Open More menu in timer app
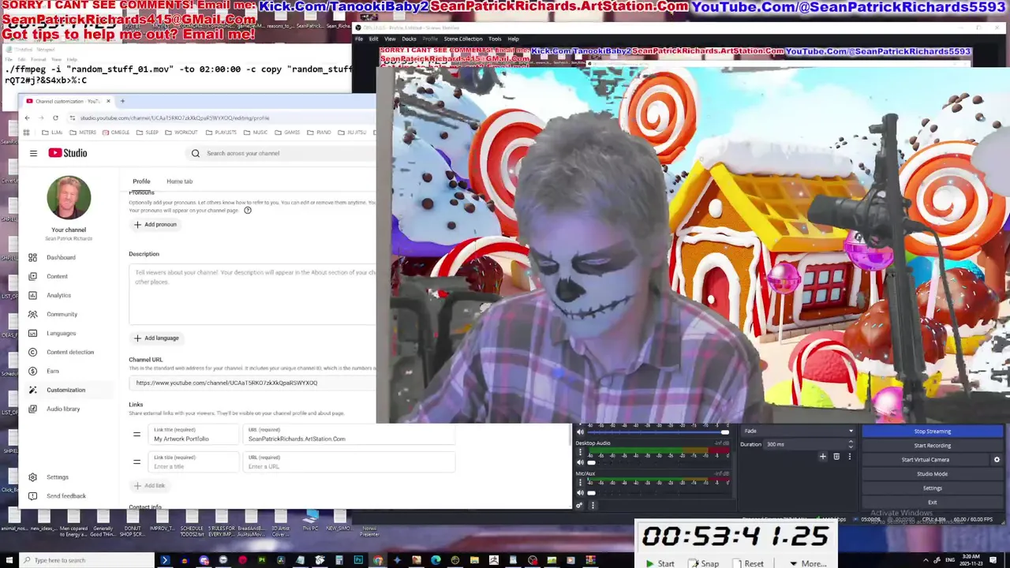 (x=807, y=563)
